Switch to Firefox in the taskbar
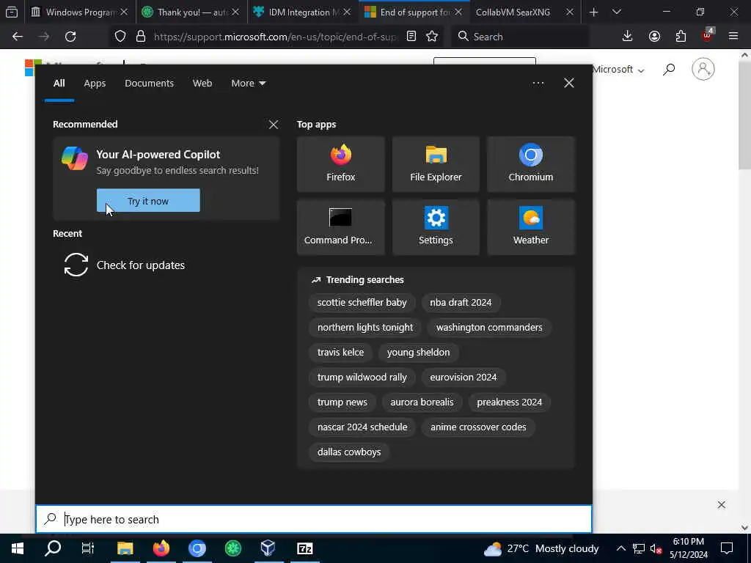This screenshot has height=563, width=751. (161, 548)
